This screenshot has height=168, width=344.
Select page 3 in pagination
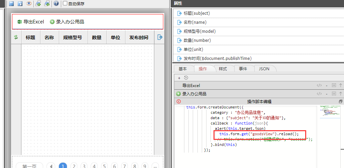[84, 166]
